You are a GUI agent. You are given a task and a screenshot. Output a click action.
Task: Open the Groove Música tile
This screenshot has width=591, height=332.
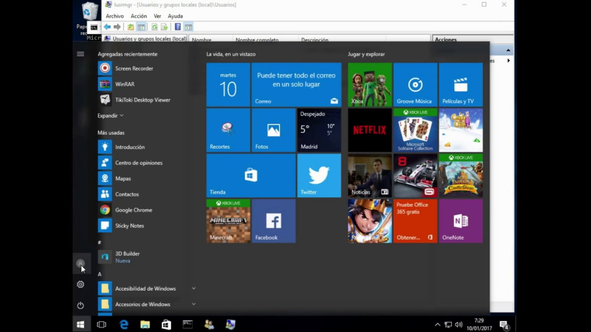[415, 85]
